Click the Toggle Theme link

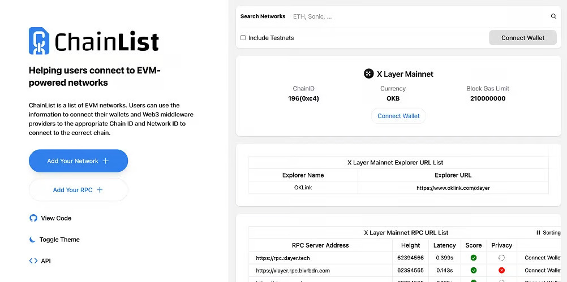click(54, 240)
